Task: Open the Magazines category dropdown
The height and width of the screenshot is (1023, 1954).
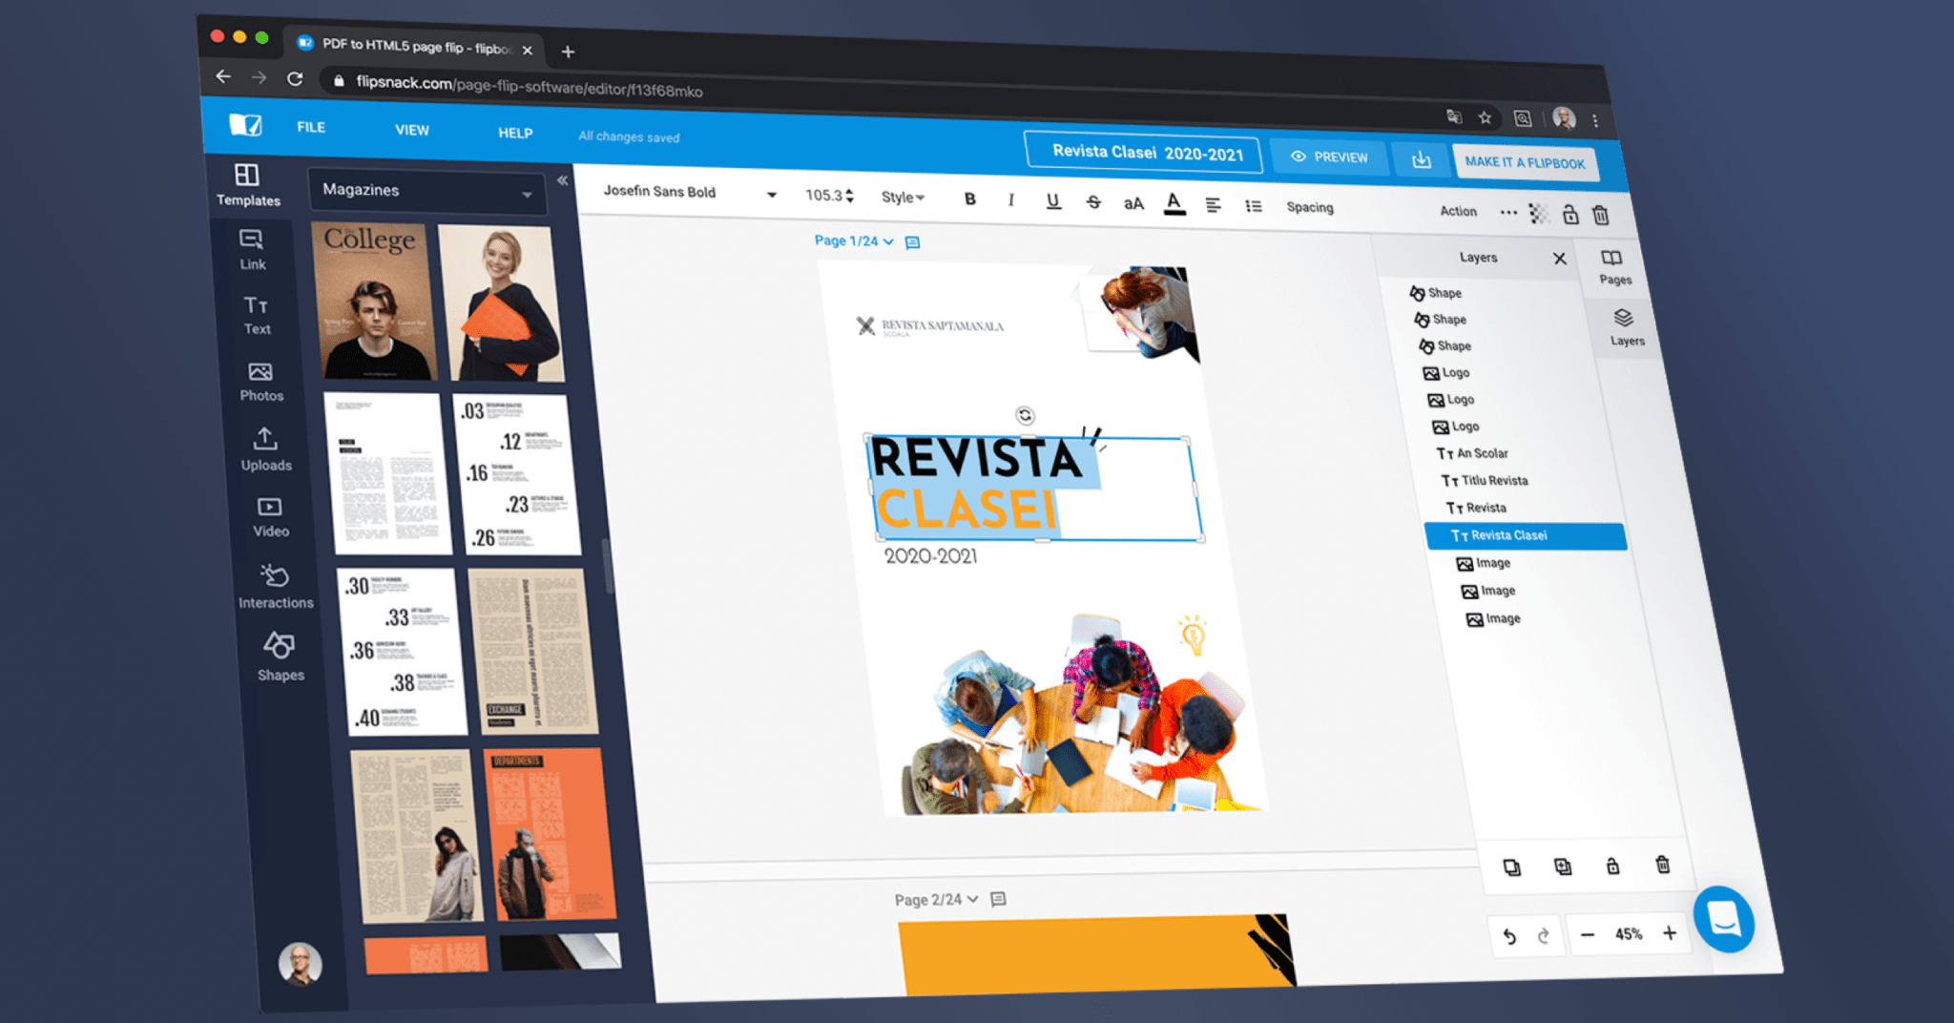Action: pos(427,191)
